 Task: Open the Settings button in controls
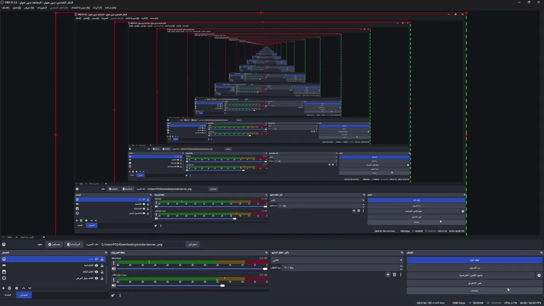point(475,291)
